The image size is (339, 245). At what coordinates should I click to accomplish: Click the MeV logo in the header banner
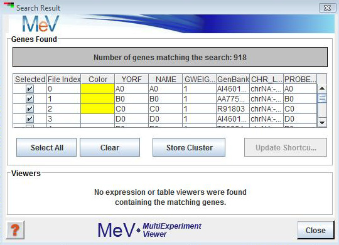pos(40,24)
